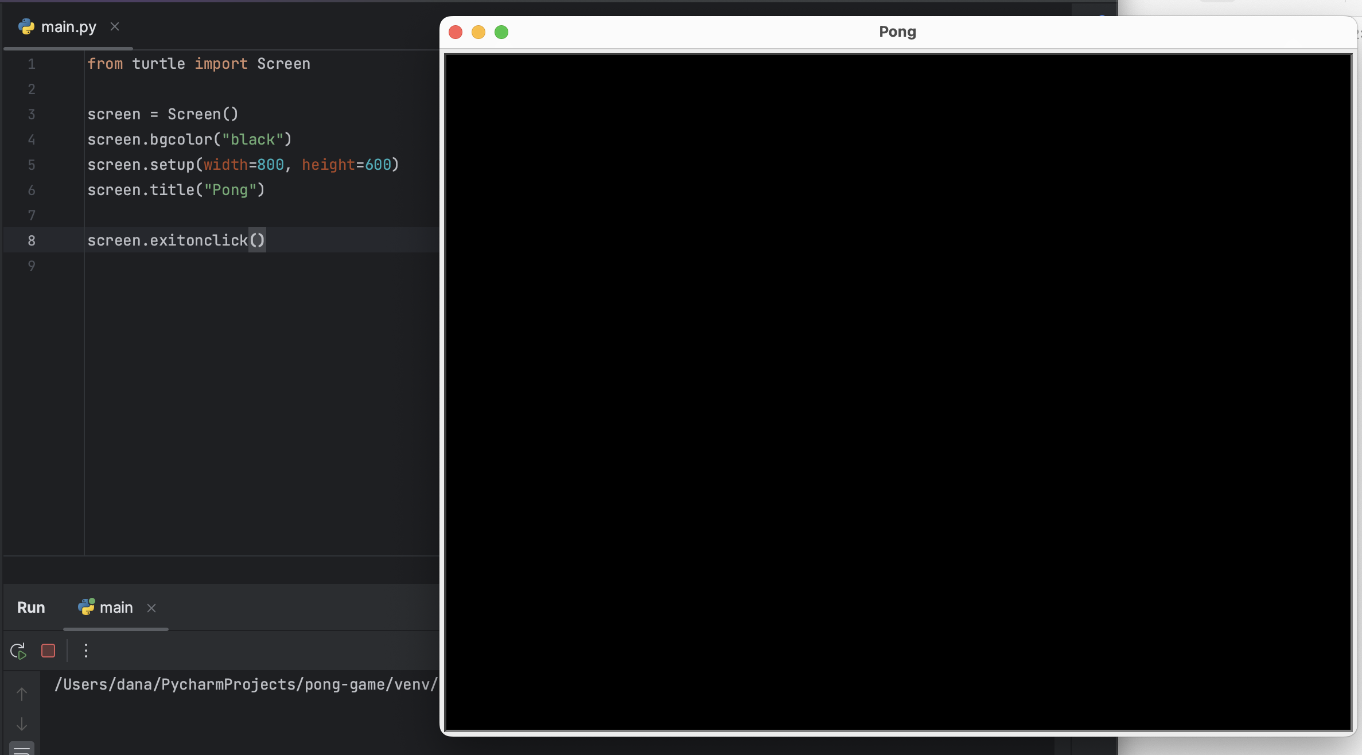Click the /Users/dana/PycharmProjects console path text
1362x755 pixels.
coord(246,684)
